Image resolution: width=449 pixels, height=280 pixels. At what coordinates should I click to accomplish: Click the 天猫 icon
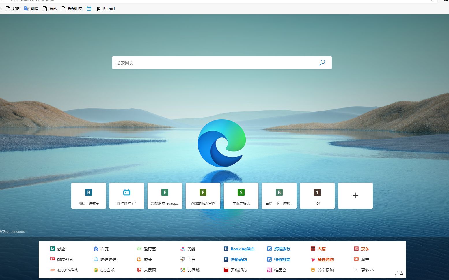(x=313, y=249)
